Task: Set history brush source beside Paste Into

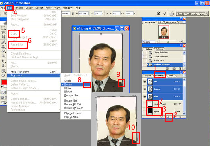Action: [145, 60]
